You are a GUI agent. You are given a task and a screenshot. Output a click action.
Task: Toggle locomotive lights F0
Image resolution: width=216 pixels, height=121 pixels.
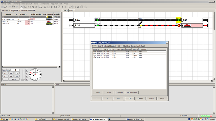(x=17, y=73)
